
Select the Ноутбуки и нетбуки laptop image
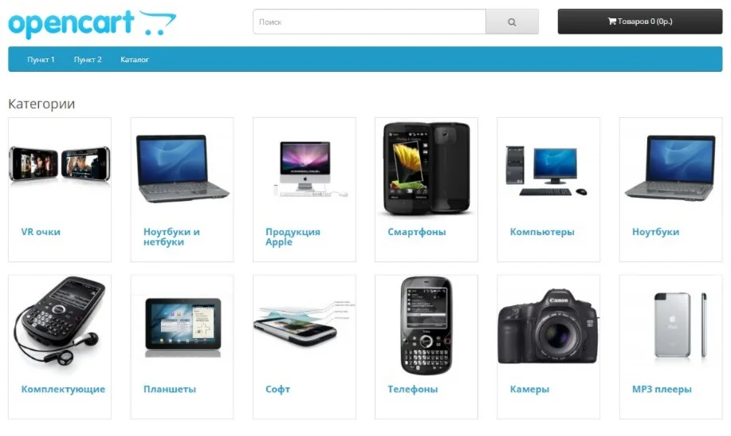(x=183, y=168)
